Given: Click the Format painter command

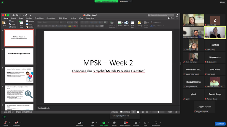Looking at the screenshot, I should [x=12, y=27].
